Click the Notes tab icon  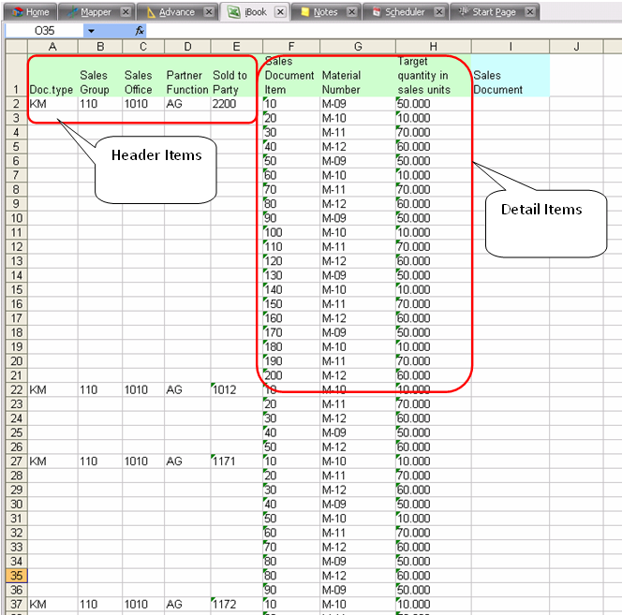tap(304, 12)
